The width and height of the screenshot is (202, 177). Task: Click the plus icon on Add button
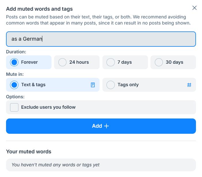106,126
